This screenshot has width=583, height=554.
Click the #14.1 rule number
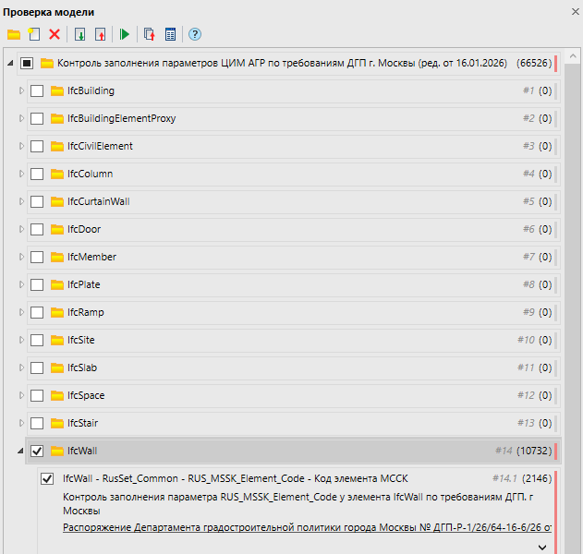pos(504,478)
